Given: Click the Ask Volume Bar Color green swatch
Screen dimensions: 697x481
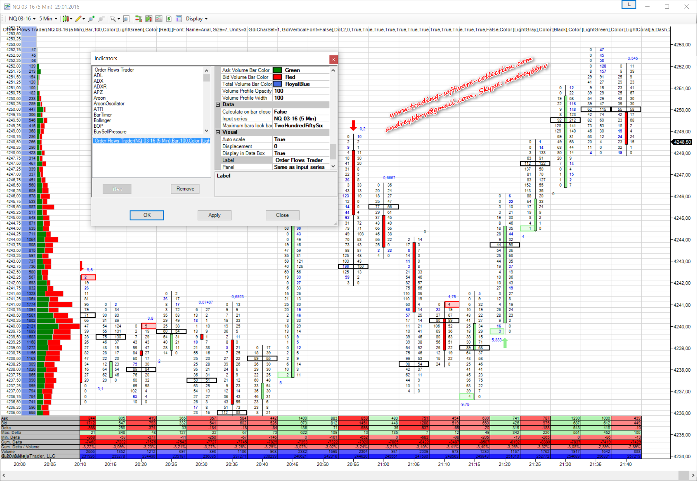Looking at the screenshot, I should click(277, 70).
